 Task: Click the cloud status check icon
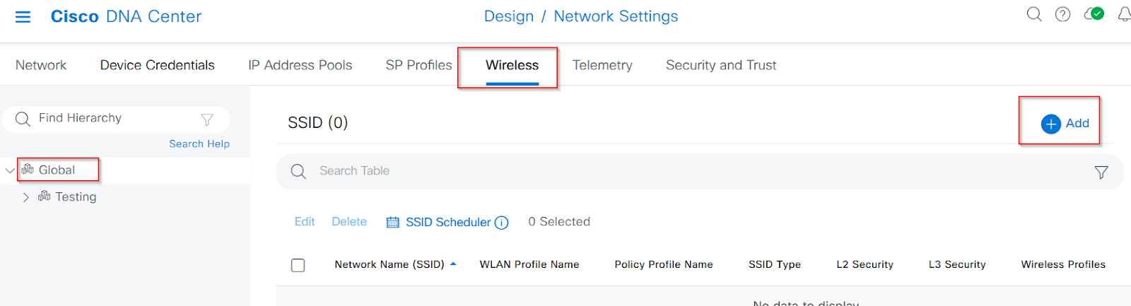[1094, 14]
